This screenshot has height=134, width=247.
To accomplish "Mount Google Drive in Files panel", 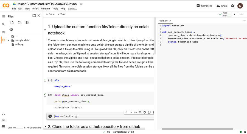I will [27, 23].
